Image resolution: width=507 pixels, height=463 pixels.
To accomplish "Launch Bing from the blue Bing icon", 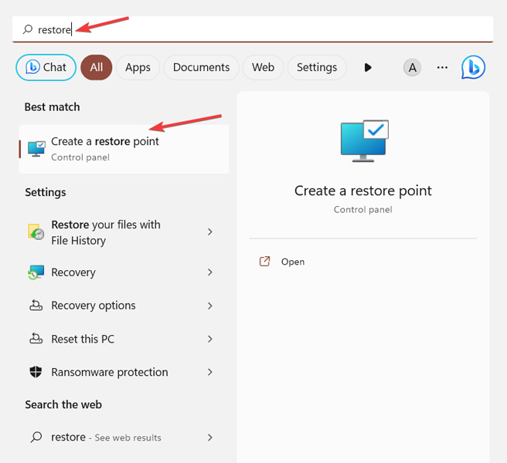I will 473,67.
